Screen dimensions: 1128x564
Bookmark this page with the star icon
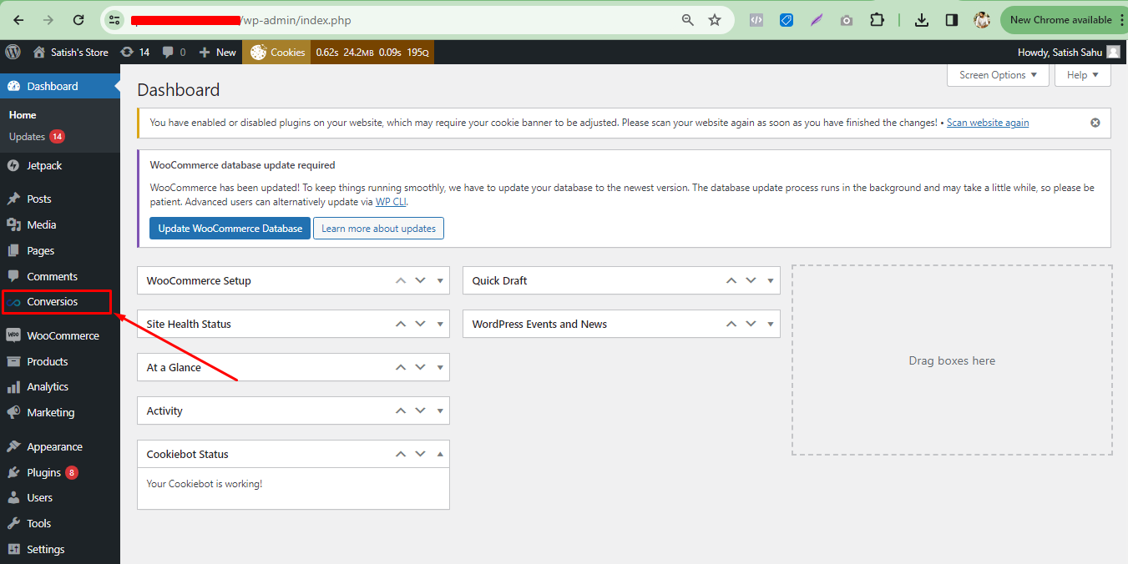(x=715, y=20)
